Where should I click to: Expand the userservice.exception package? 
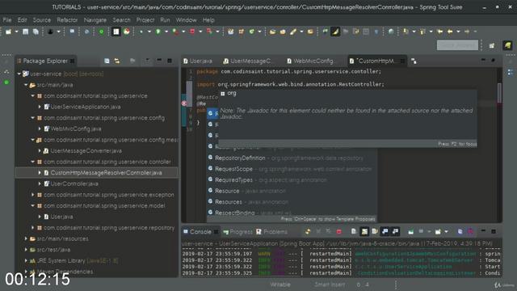point(32,195)
